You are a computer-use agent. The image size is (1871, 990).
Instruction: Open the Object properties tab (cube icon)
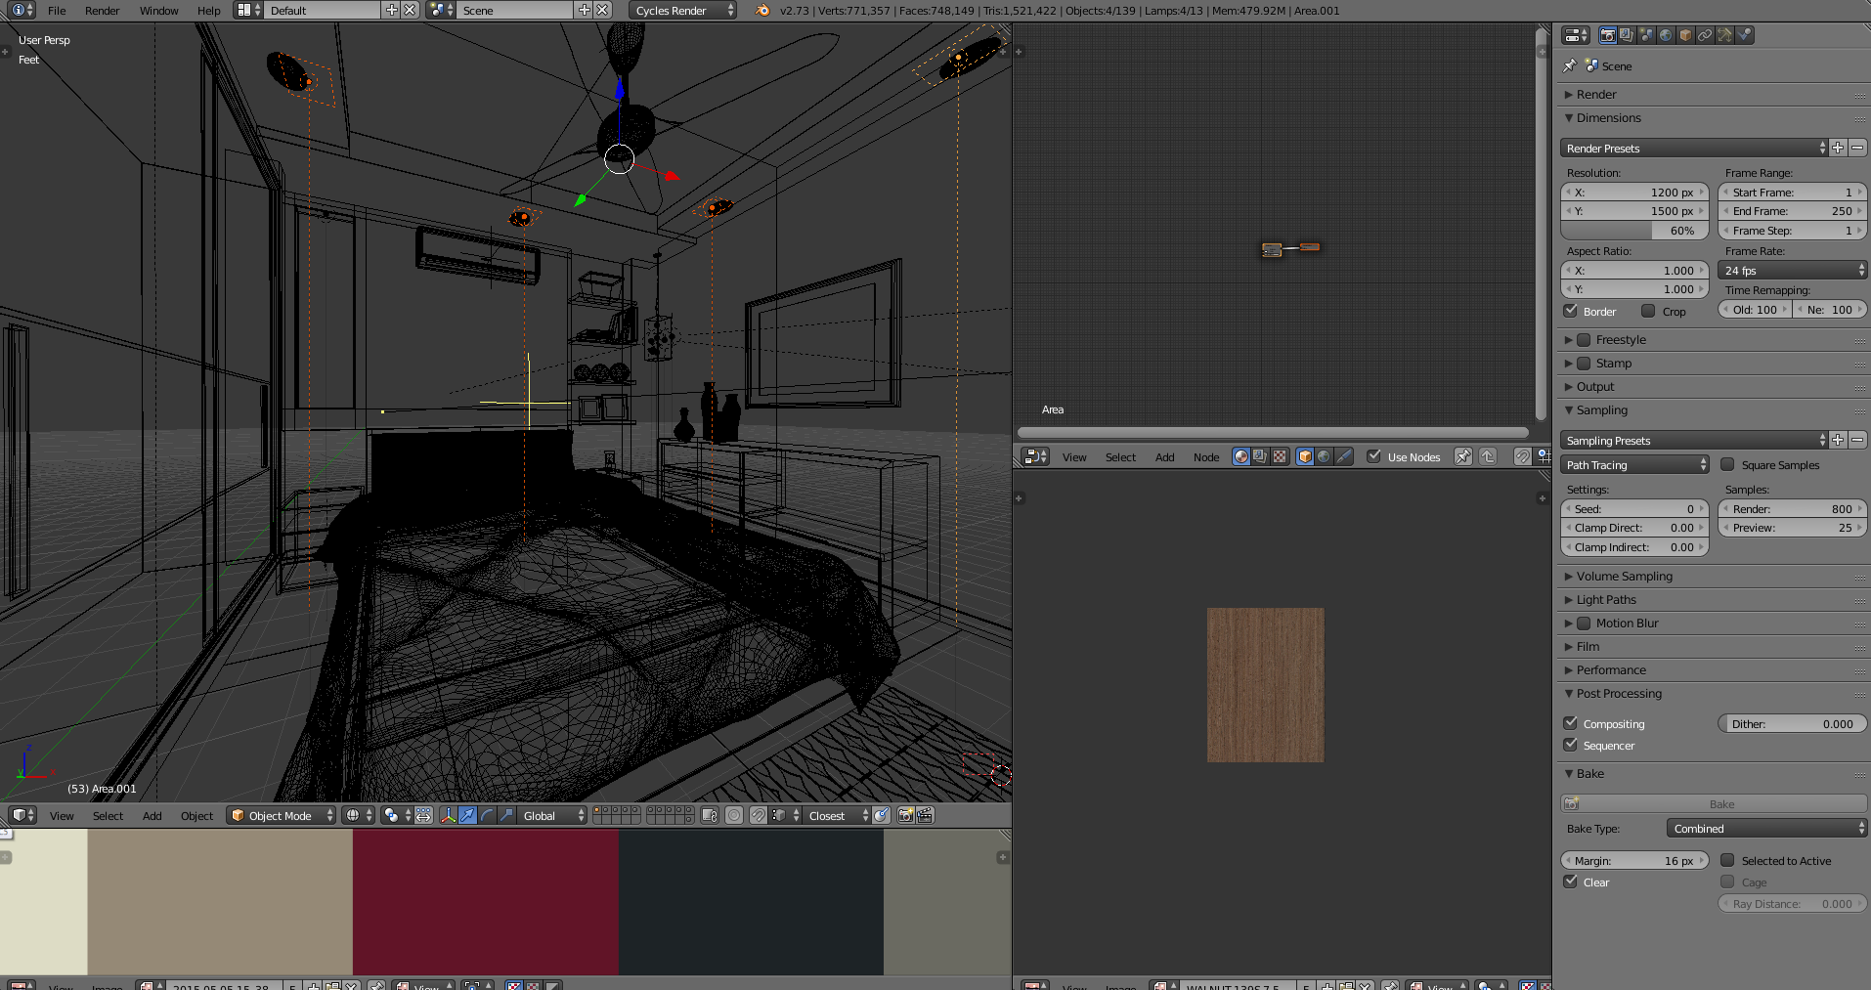tap(1685, 35)
